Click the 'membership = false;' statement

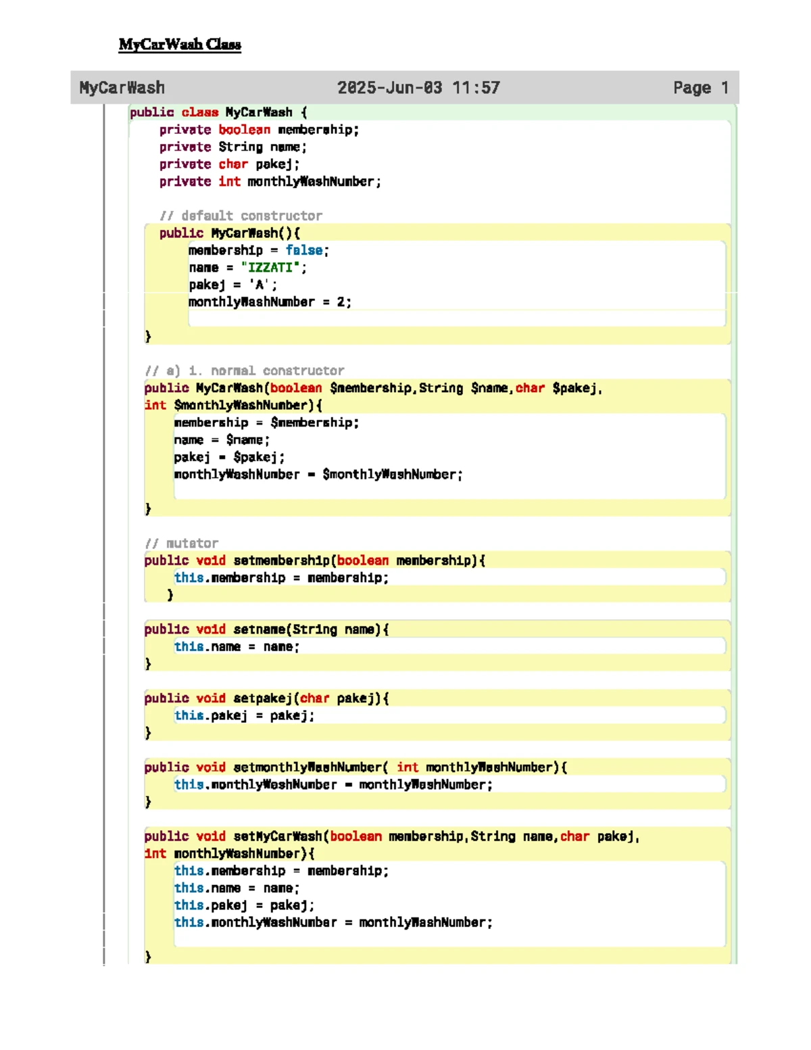[259, 251]
